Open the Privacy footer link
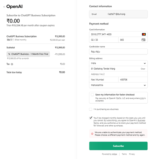This screenshot has height=159, width=156. [132, 154]
